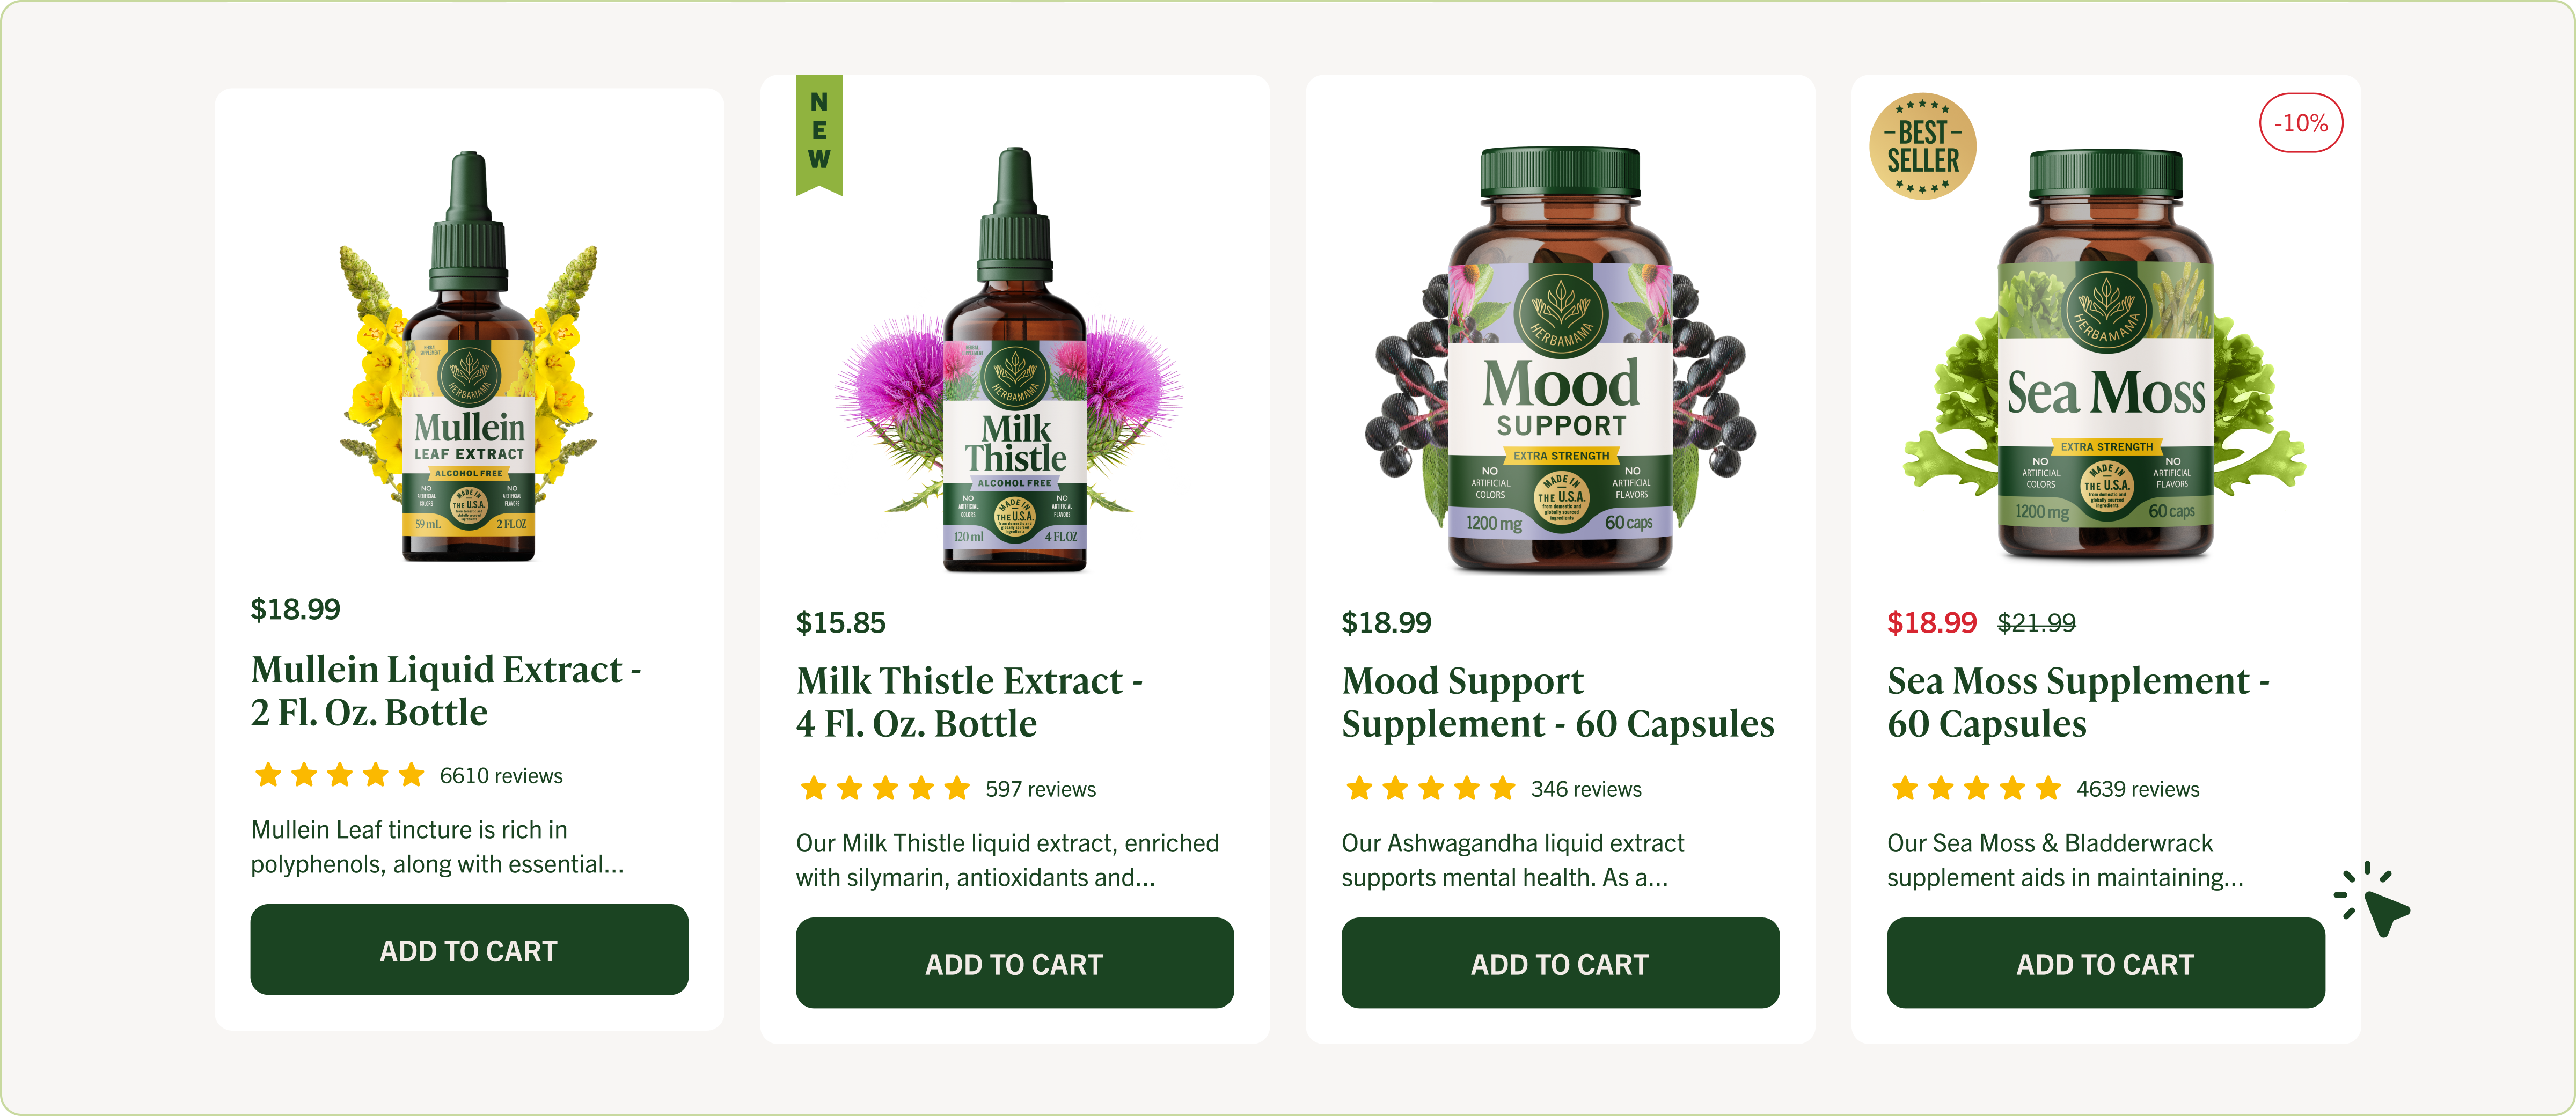Add Mood Support Supplement to cart
The width and height of the screenshot is (2576, 1116).
point(1560,963)
